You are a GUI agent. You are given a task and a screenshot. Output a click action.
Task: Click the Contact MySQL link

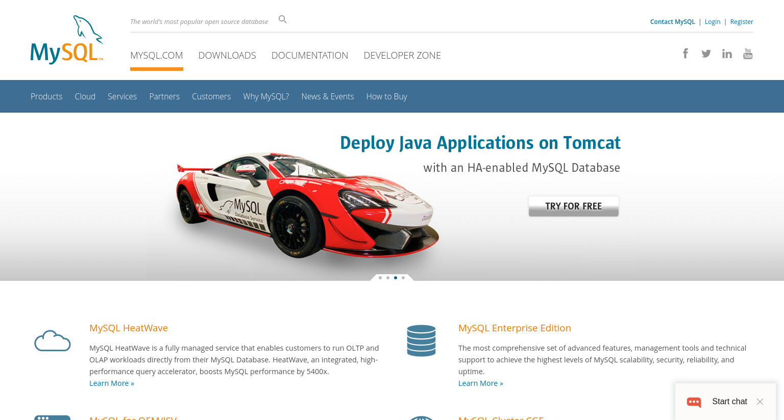673,21
